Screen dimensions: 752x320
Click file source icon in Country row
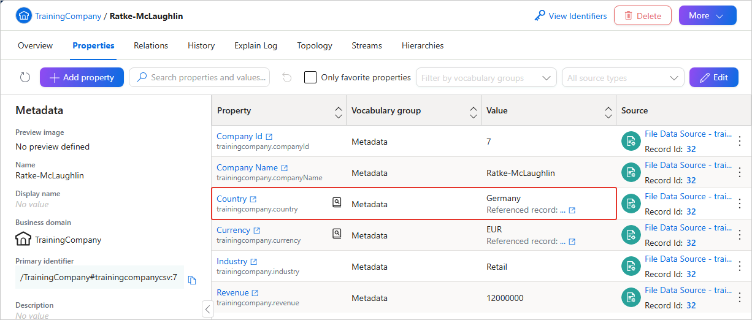click(x=631, y=204)
